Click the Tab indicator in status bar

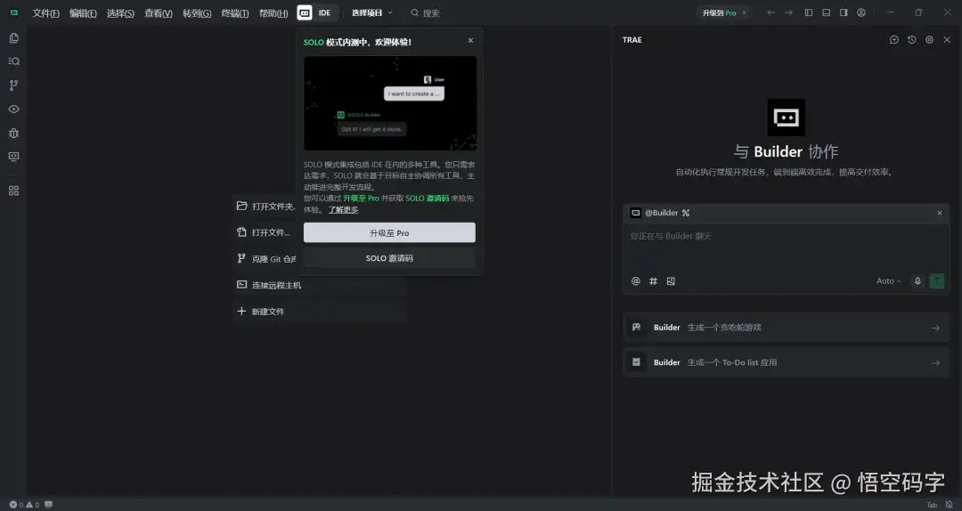tap(932, 505)
